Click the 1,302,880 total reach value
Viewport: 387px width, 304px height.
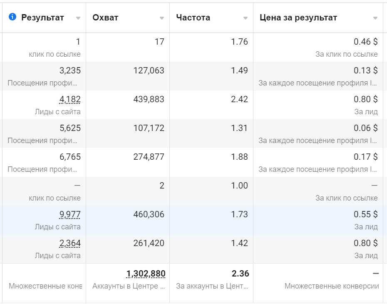click(x=146, y=274)
